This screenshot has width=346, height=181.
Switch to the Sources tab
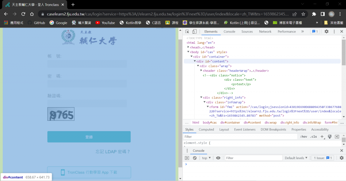pos(247,31)
